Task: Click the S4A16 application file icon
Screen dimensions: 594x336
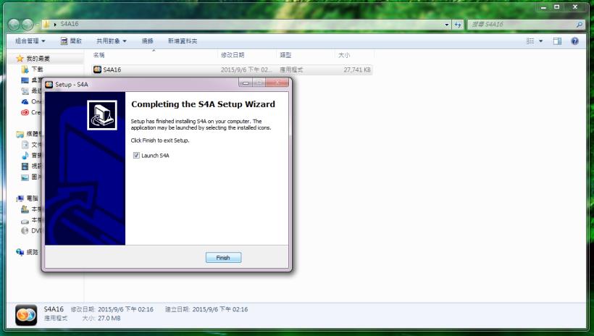Action: pyautogui.click(x=98, y=70)
